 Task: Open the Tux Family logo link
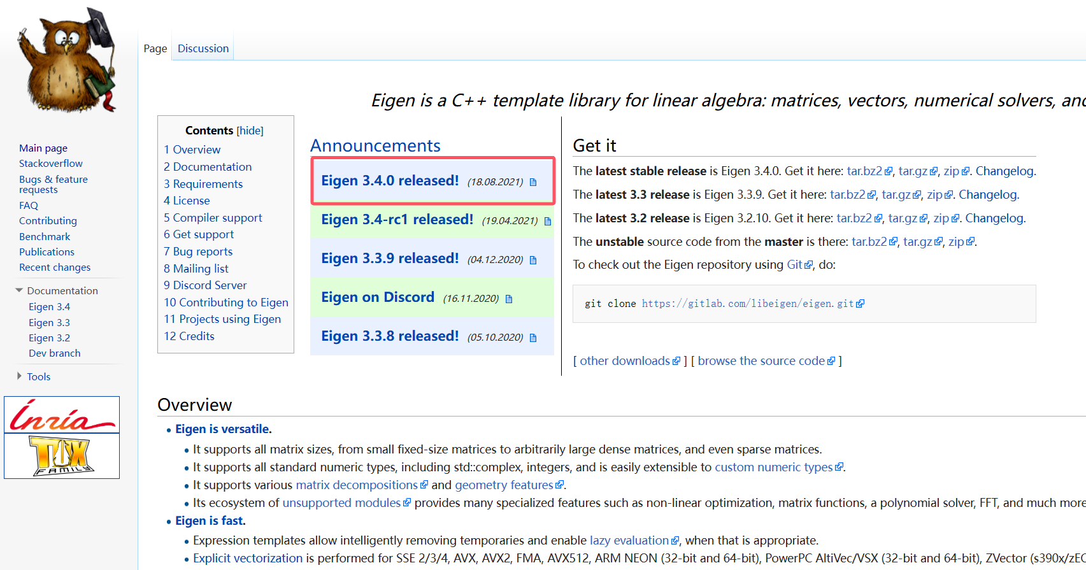62,456
